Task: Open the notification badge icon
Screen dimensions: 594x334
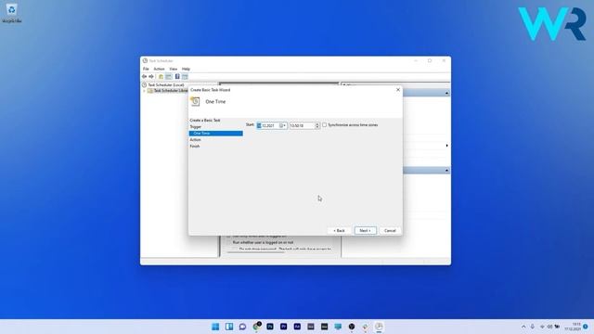Action: tap(586, 327)
